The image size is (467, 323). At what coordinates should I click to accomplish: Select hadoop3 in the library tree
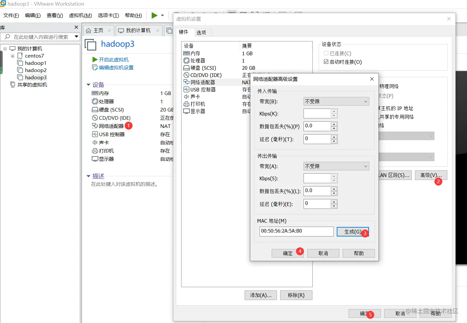[36, 77]
